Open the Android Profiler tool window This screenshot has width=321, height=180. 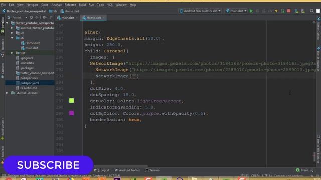tap(127, 170)
